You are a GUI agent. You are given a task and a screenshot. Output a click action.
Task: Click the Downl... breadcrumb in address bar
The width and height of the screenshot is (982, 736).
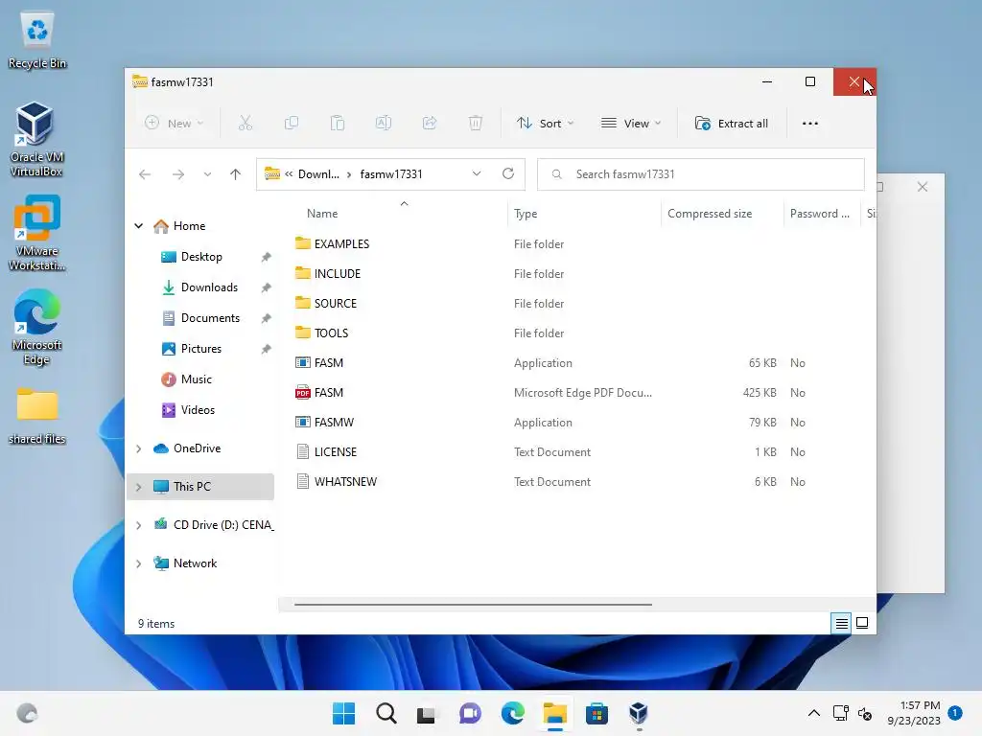318,174
